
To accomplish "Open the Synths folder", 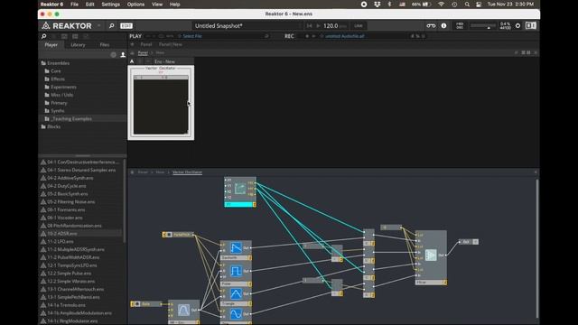I will click(x=58, y=110).
